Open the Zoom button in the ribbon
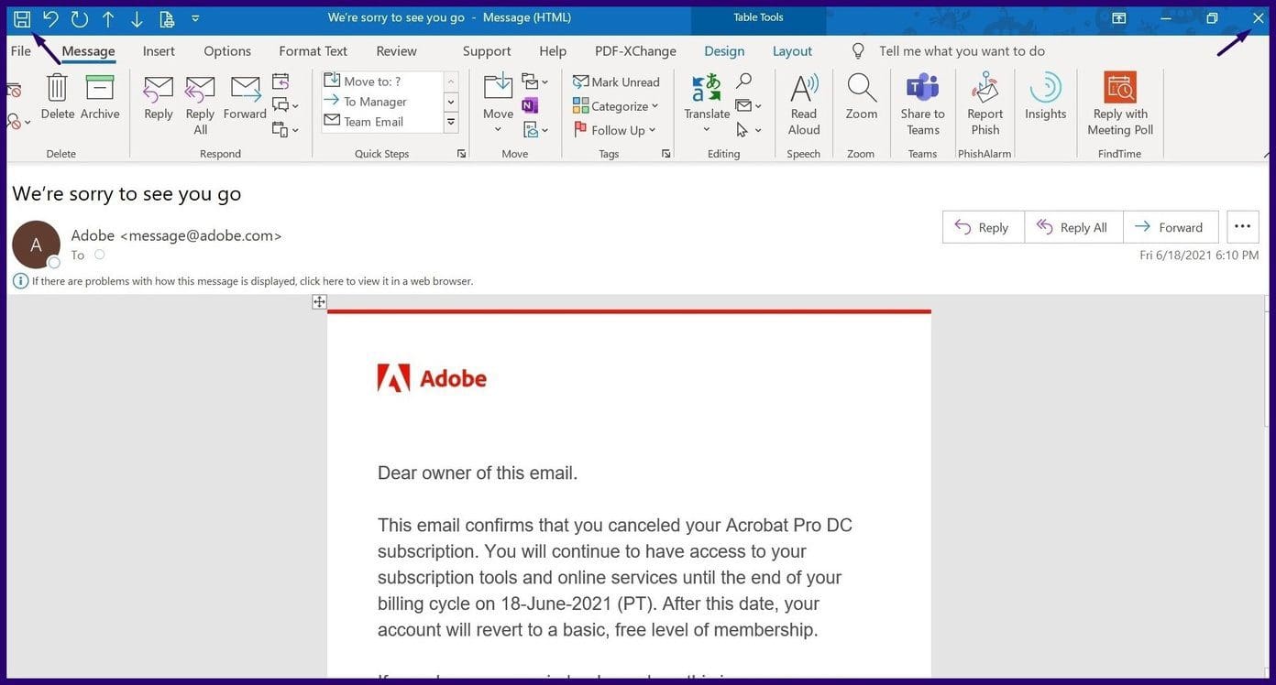 [861, 97]
